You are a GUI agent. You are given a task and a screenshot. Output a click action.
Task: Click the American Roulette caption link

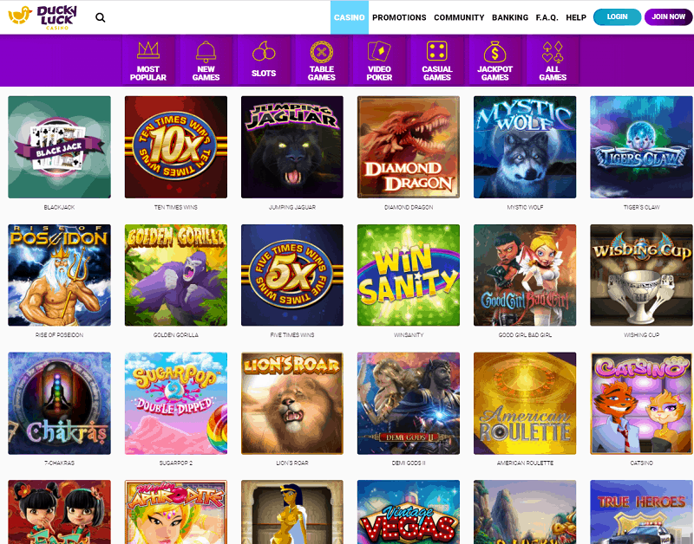(x=525, y=463)
